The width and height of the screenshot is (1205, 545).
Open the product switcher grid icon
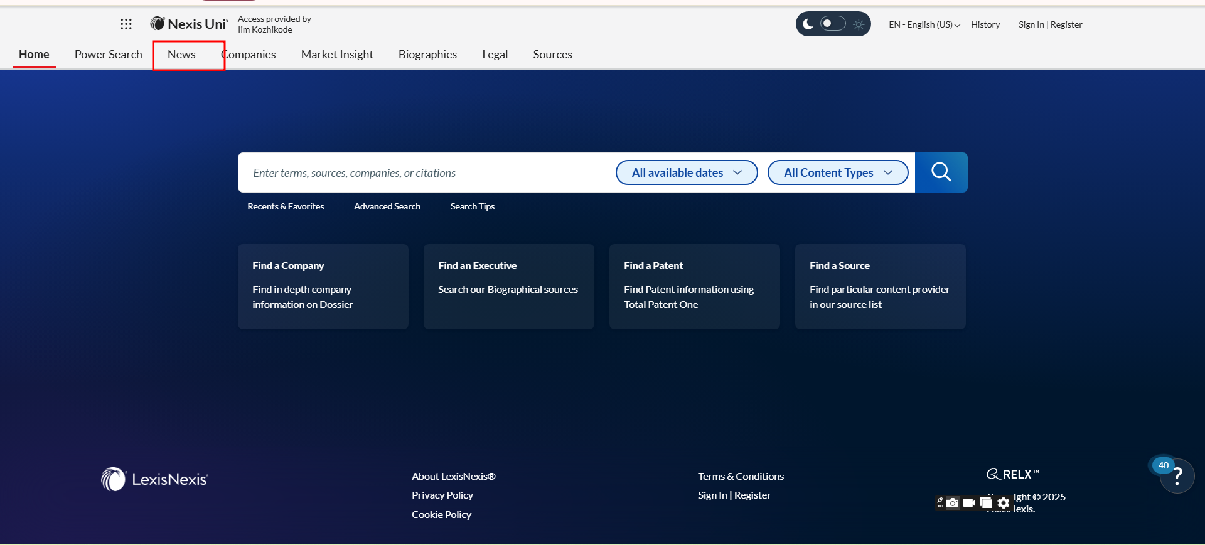126,24
